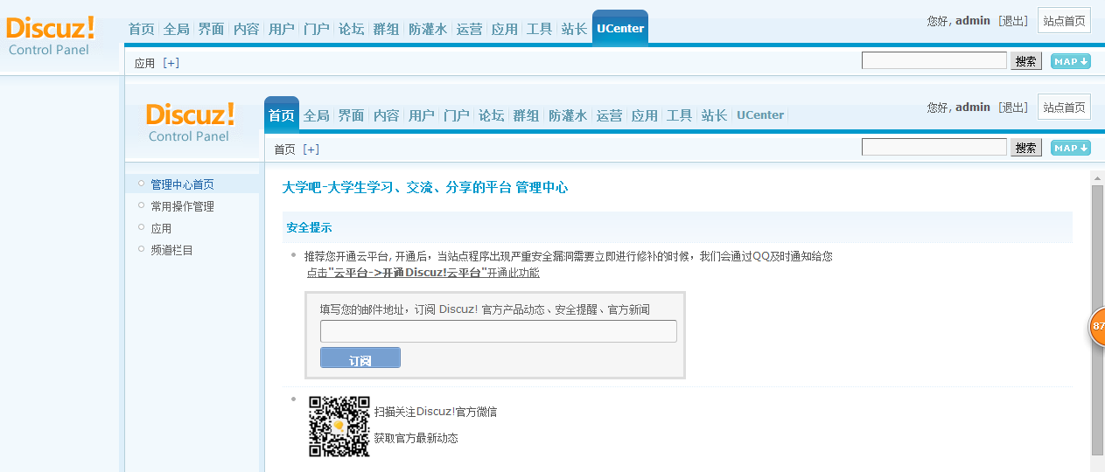
Task: Select 频道栏目 in the sidebar
Action: click(171, 250)
